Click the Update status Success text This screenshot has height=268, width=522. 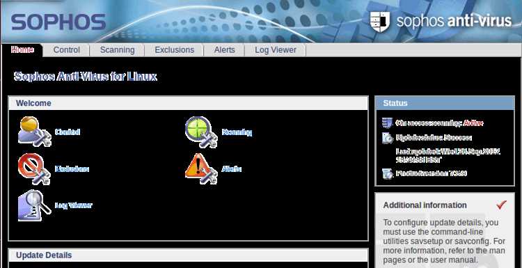tap(434, 138)
